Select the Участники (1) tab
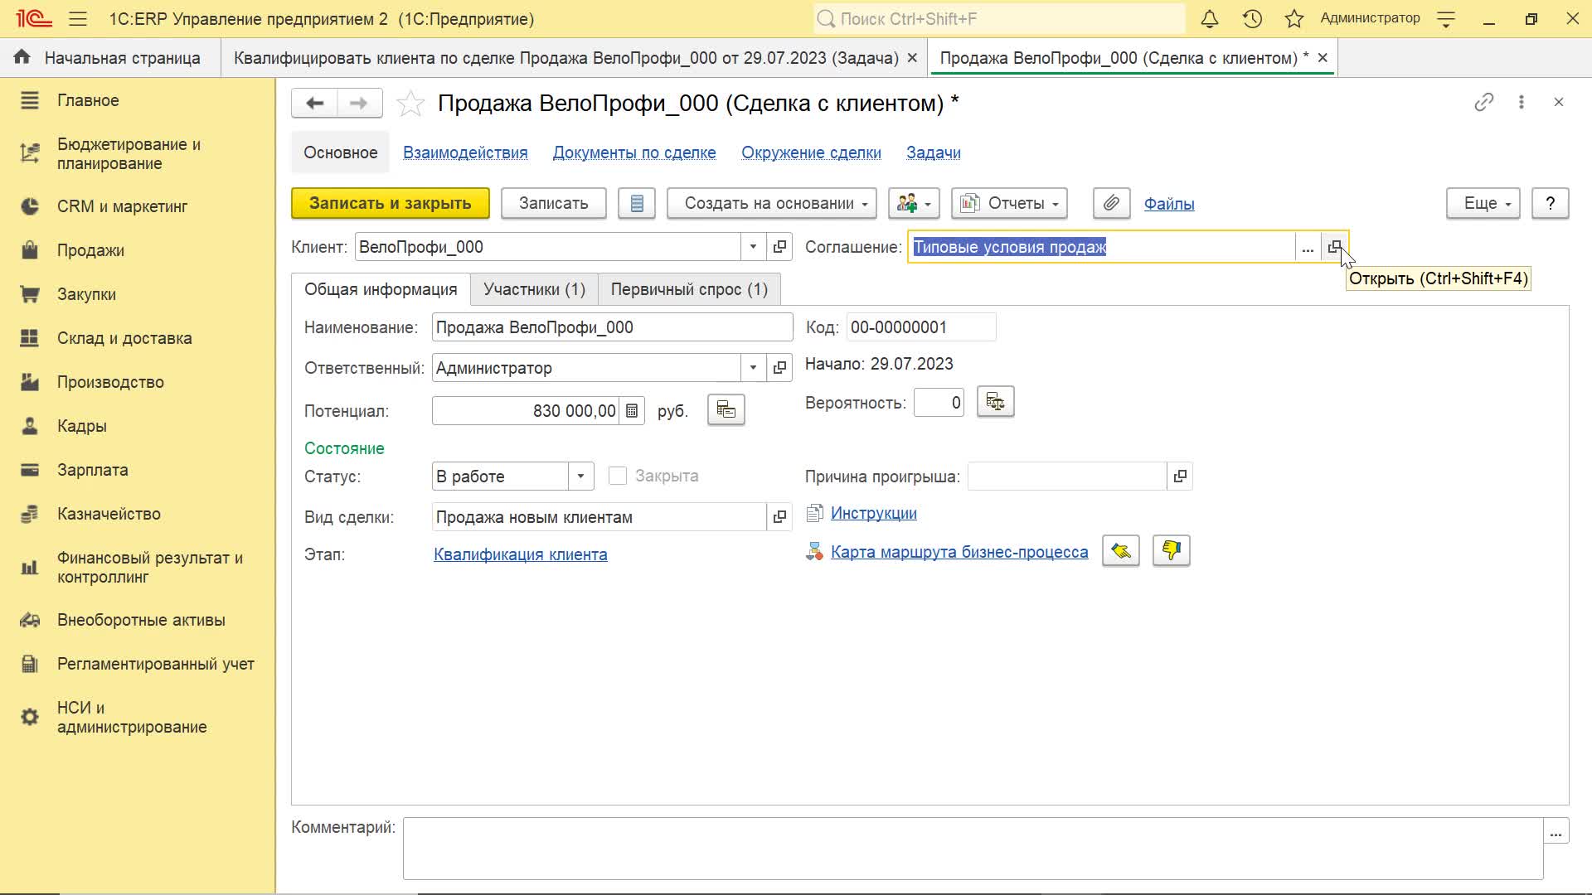Image resolution: width=1592 pixels, height=895 pixels. [534, 289]
